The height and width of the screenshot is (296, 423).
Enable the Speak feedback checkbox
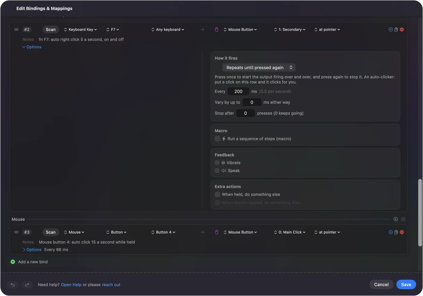[217, 171]
